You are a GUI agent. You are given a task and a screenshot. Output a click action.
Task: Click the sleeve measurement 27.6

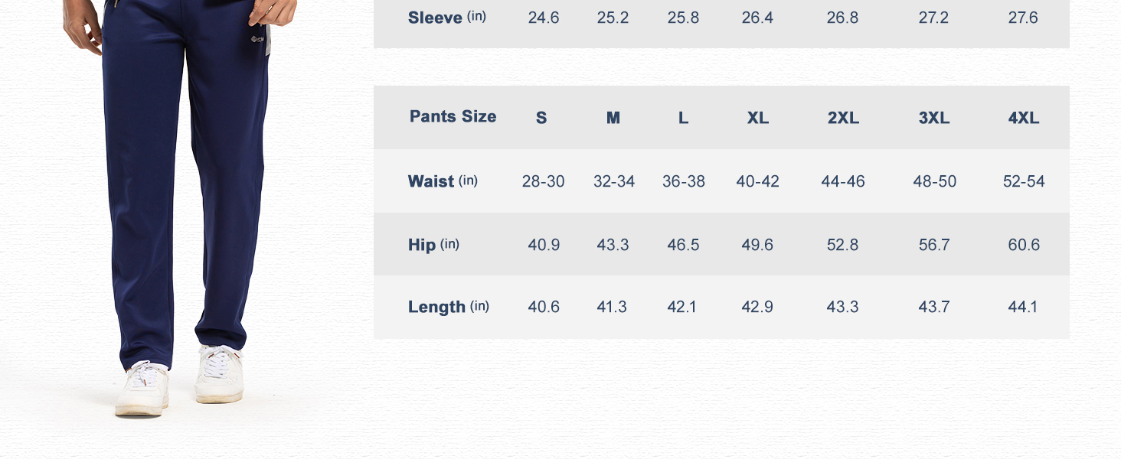click(x=1023, y=18)
